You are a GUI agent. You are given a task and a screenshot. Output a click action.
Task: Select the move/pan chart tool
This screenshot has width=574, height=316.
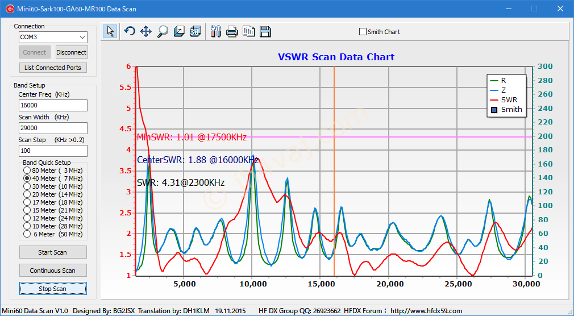pyautogui.click(x=145, y=31)
